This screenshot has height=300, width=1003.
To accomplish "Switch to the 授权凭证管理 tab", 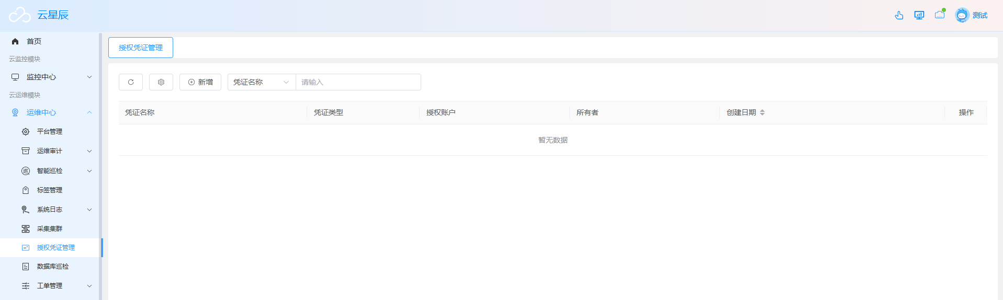I will click(141, 48).
